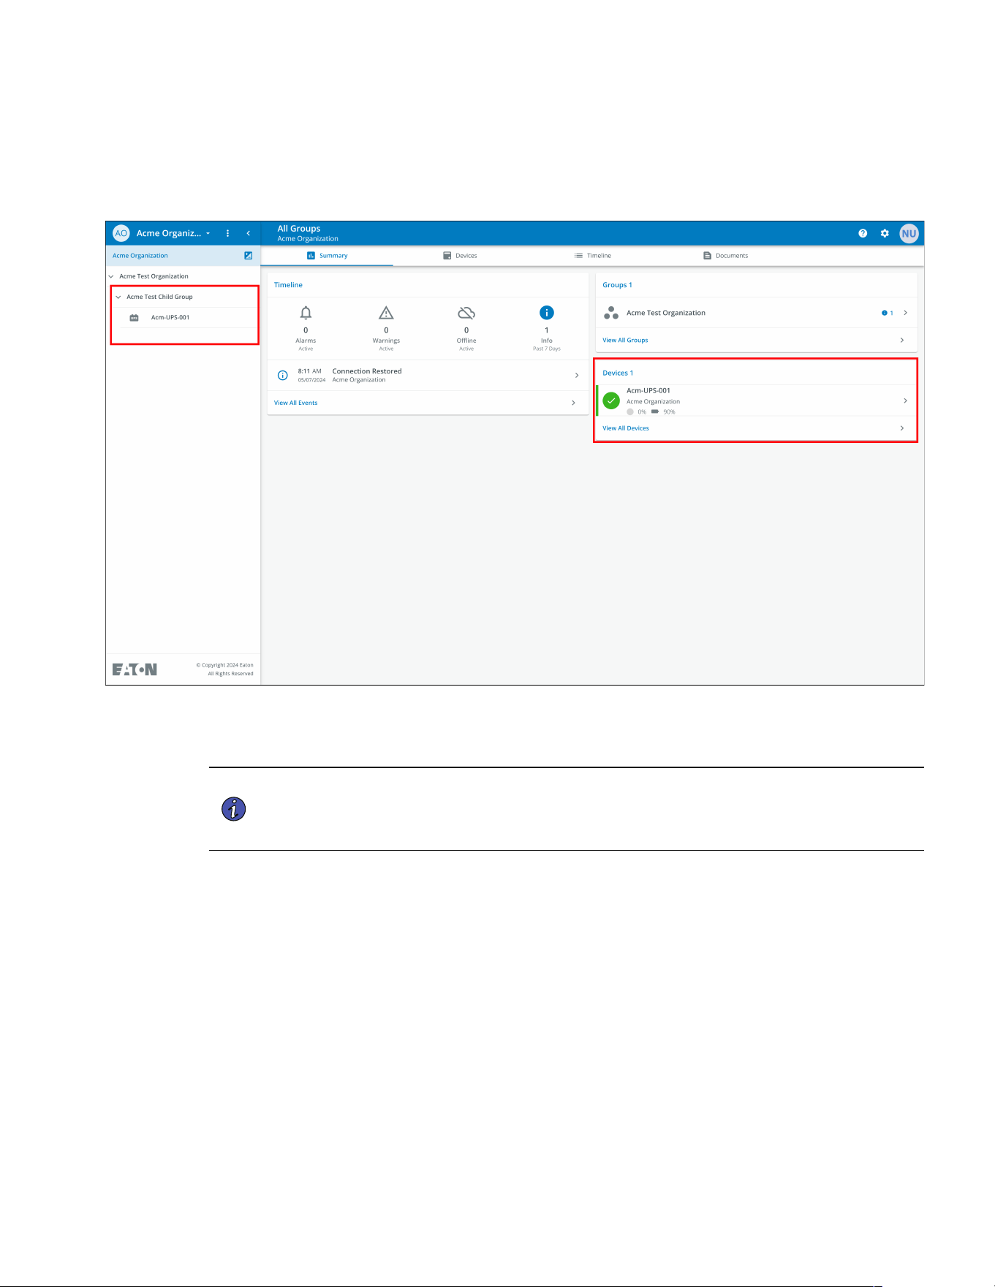
Task: Click the View All Groups link
Action: (625, 340)
